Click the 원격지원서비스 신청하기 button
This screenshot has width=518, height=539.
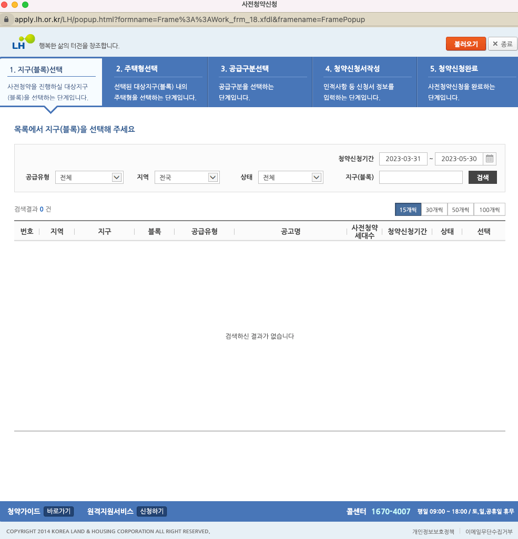(x=152, y=511)
